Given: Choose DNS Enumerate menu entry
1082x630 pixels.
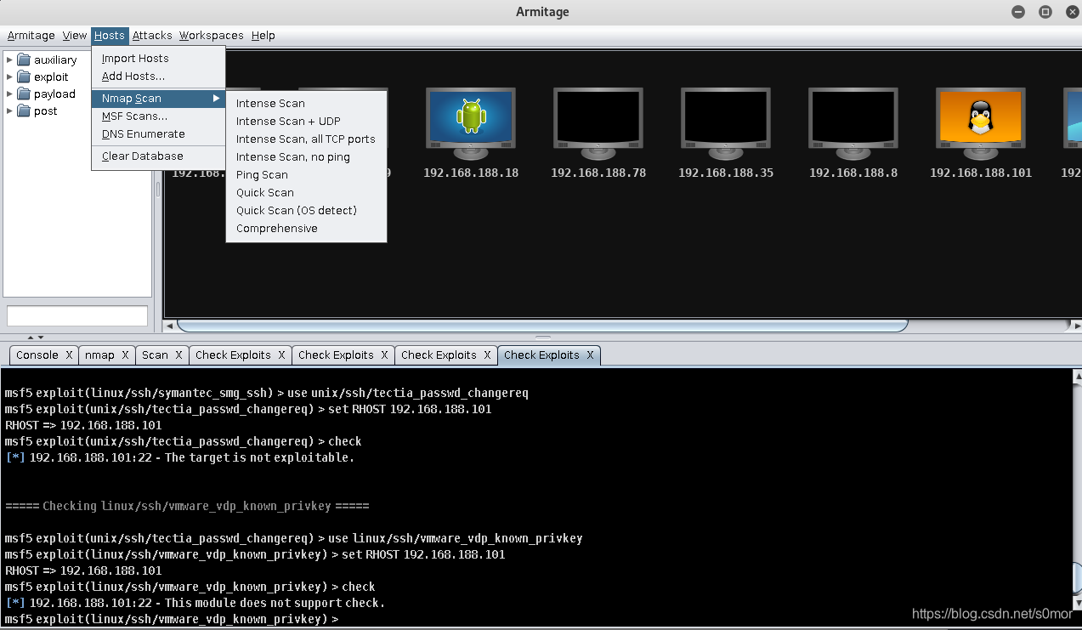Looking at the screenshot, I should 158,134.
